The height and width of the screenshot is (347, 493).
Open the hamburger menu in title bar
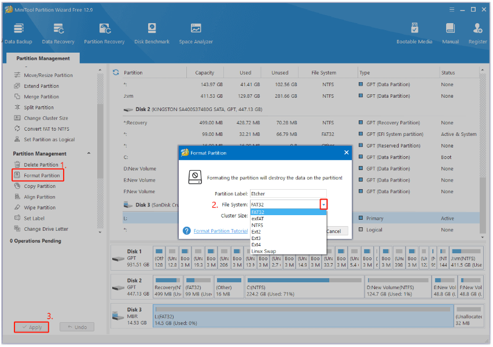coord(452,9)
